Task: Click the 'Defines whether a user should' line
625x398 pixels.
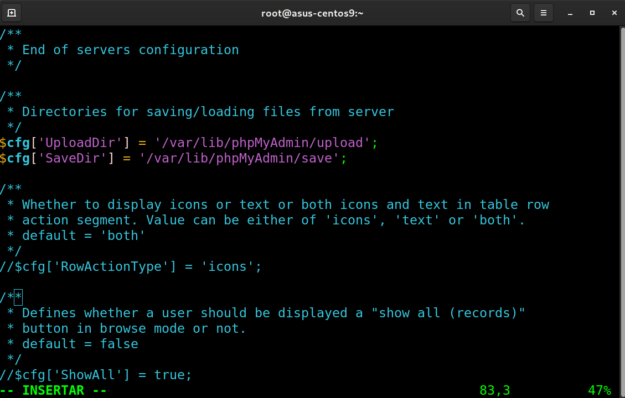Action: pyautogui.click(x=266, y=313)
